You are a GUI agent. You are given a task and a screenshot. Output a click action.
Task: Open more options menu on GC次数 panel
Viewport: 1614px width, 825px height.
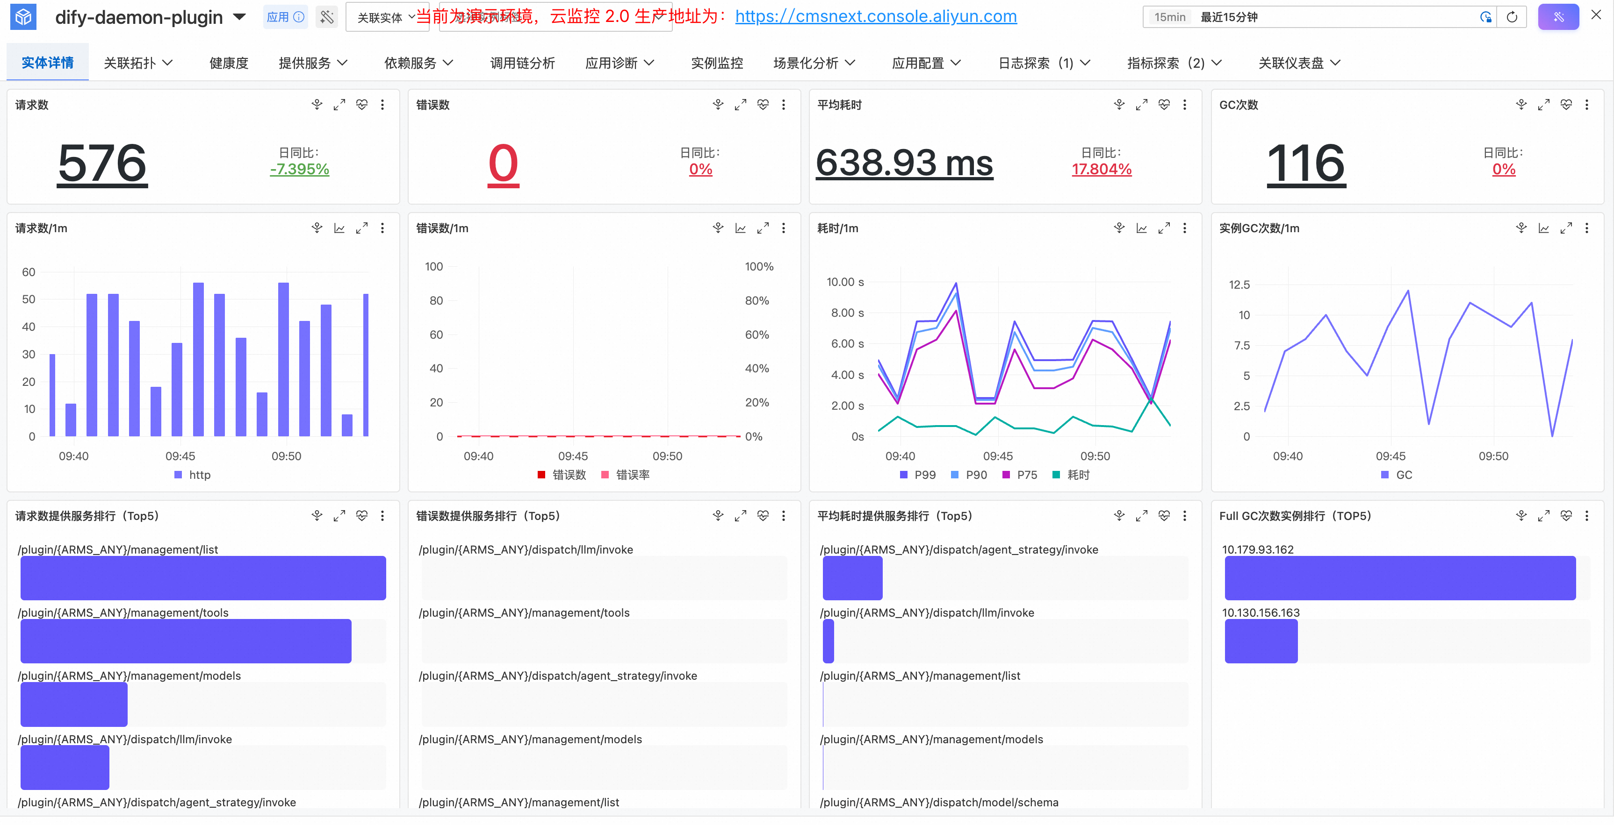pyautogui.click(x=1586, y=105)
